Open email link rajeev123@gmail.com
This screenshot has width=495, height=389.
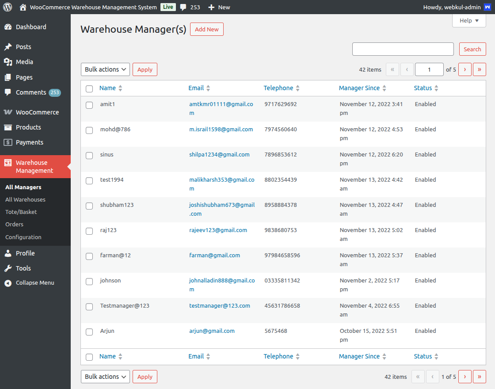pos(218,230)
